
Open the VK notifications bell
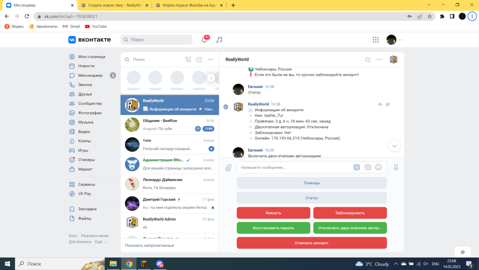(x=205, y=40)
